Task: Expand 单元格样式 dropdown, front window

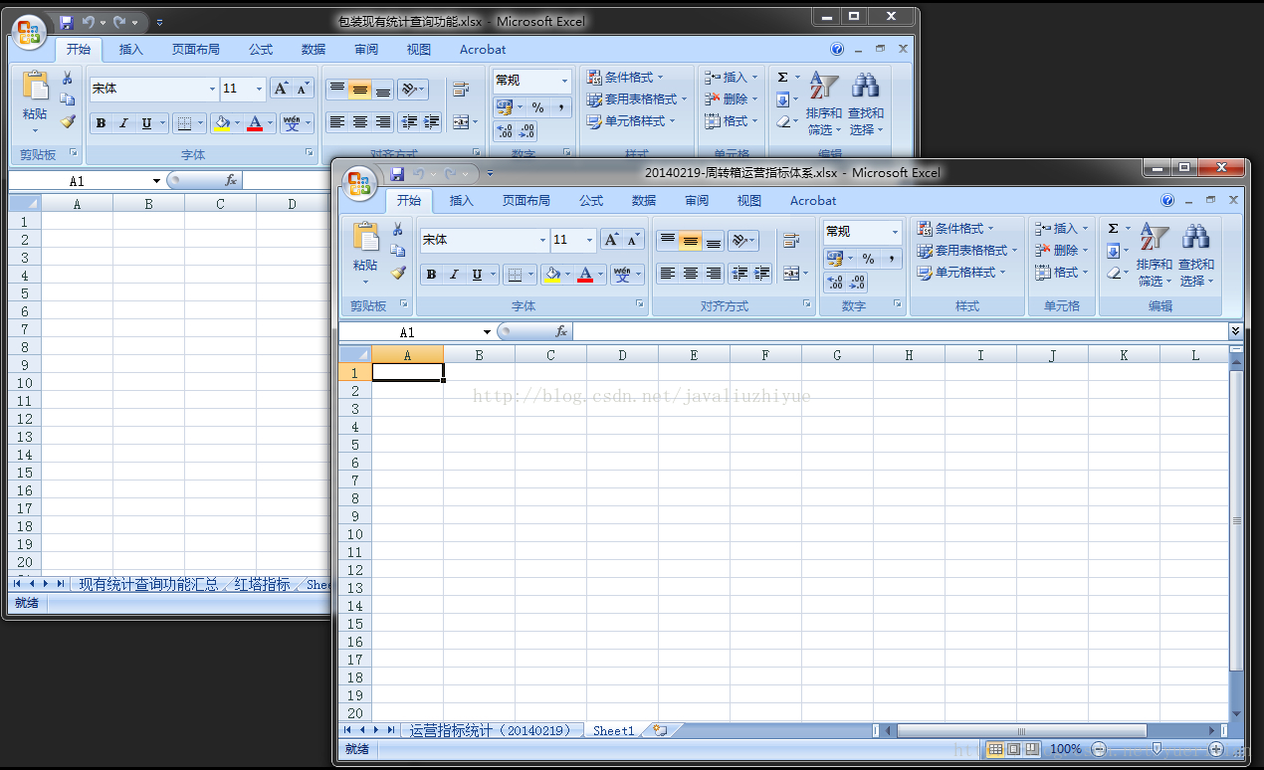Action: tap(1002, 273)
